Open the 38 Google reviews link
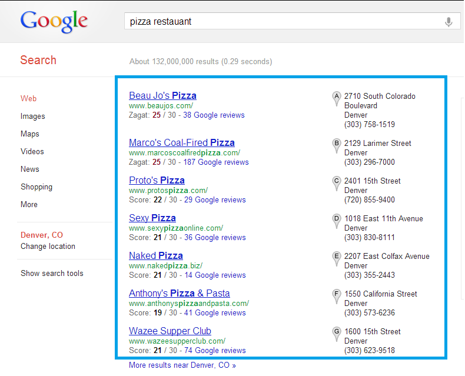This screenshot has height=376, width=465. coord(214,115)
